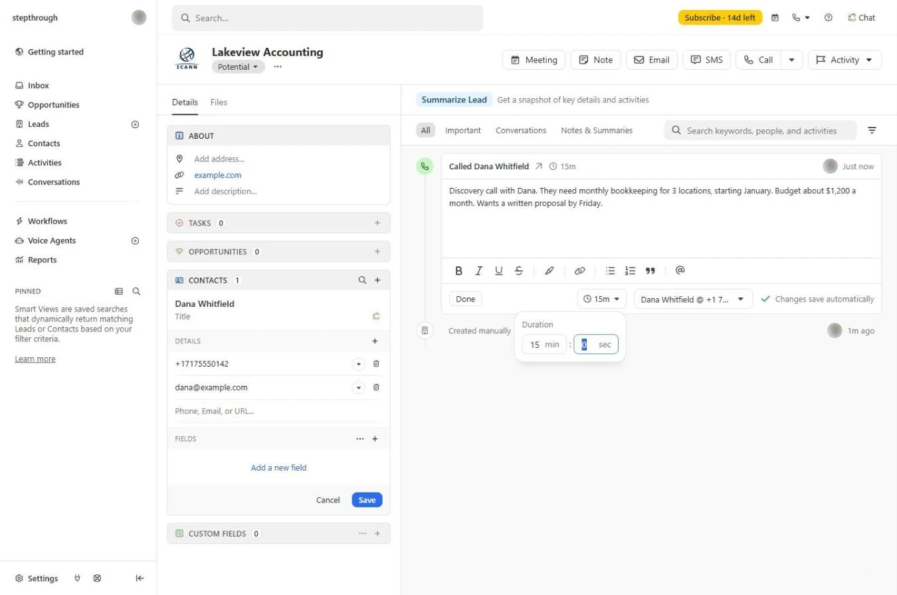Click the Summarize Lead button
The image size is (897, 595).
tap(454, 100)
